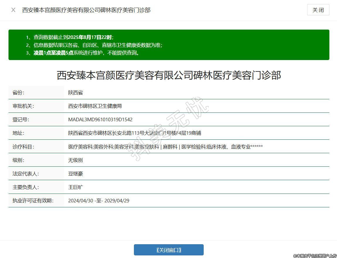
Task: Click the 登记号 field label
Action: coord(21,119)
